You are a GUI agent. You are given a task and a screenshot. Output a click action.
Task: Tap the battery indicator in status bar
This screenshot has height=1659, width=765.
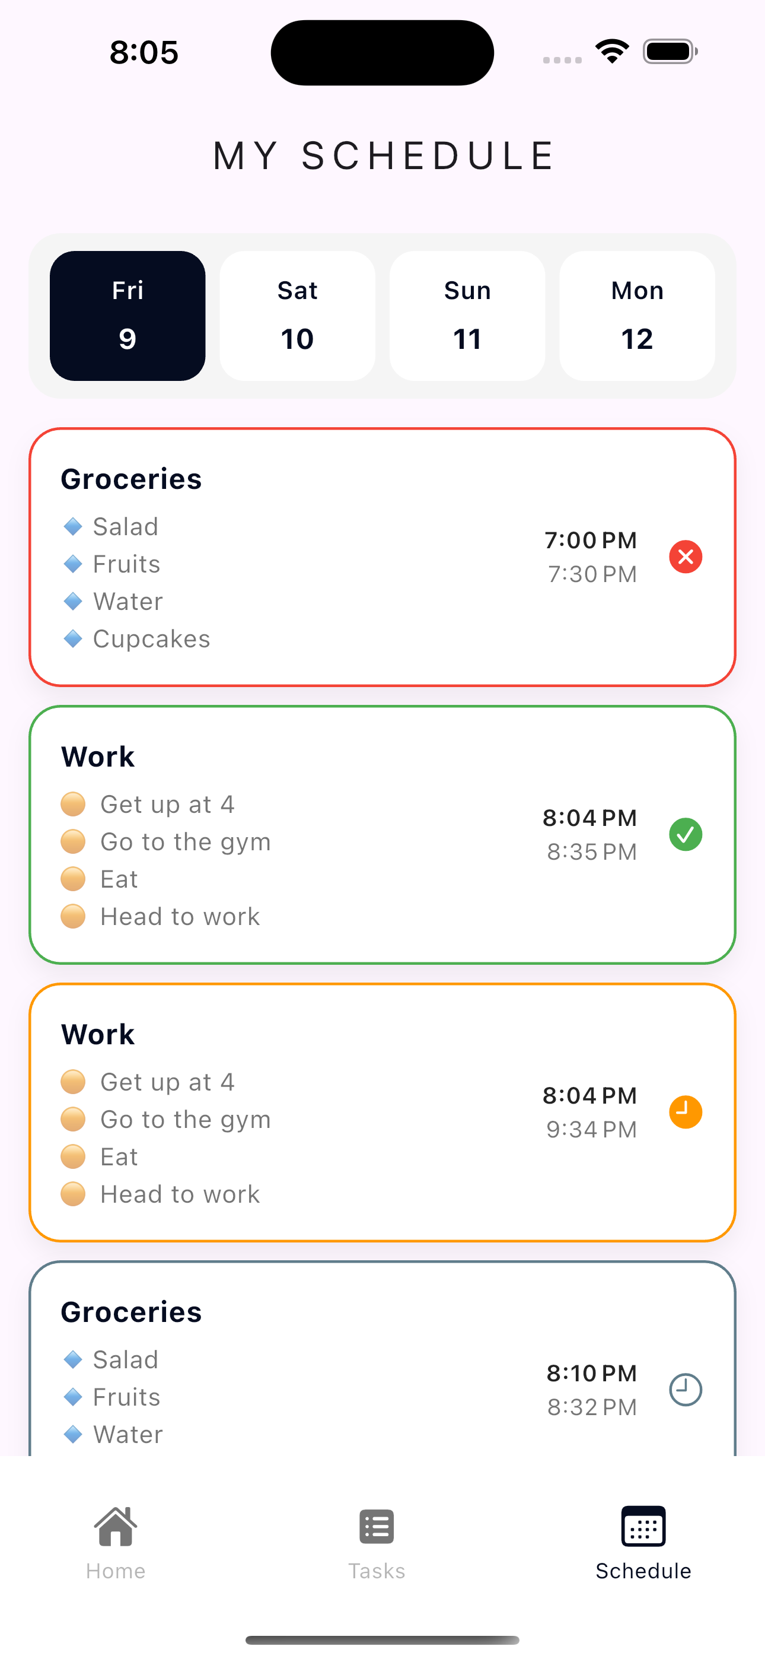[x=670, y=52]
